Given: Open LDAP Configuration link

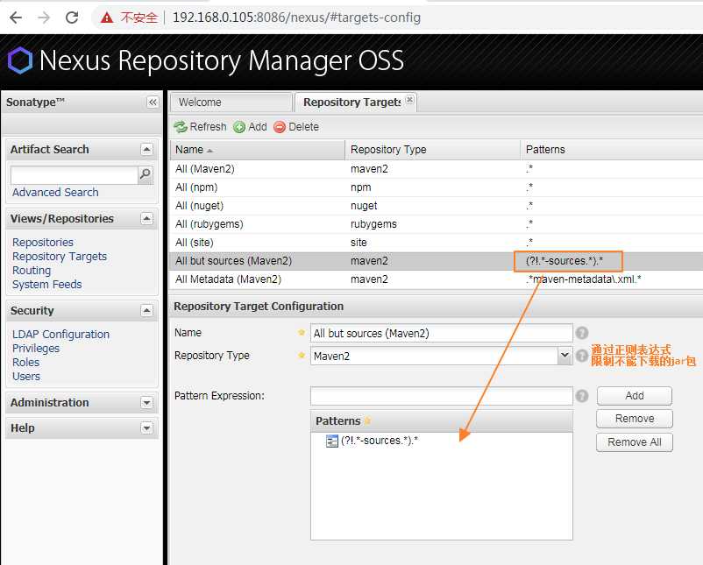Looking at the screenshot, I should point(60,335).
